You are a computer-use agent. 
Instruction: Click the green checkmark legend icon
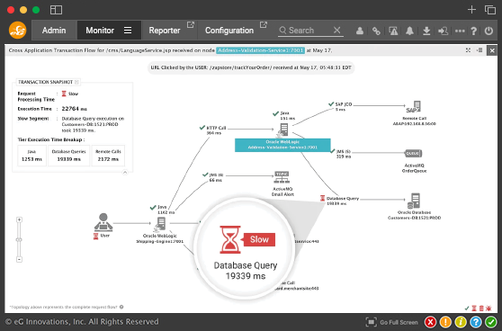pyautogui.click(x=467, y=309)
